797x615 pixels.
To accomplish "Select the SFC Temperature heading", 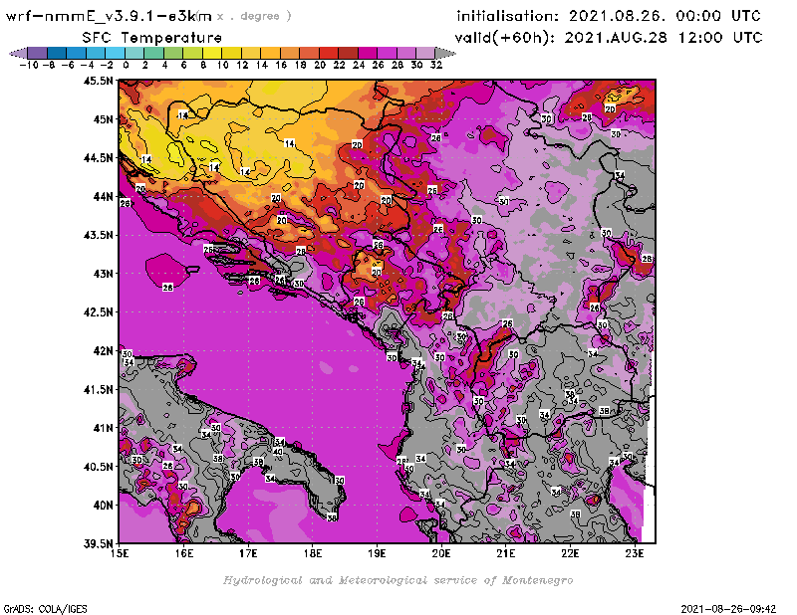I will 152,38.
